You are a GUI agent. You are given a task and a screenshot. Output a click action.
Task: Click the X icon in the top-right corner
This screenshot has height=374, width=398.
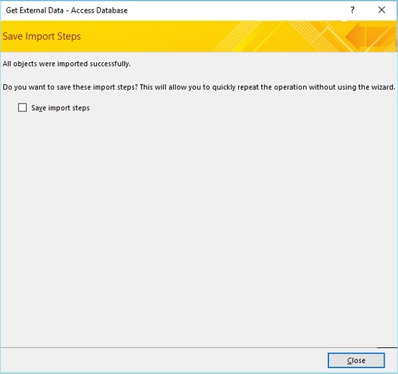[381, 11]
